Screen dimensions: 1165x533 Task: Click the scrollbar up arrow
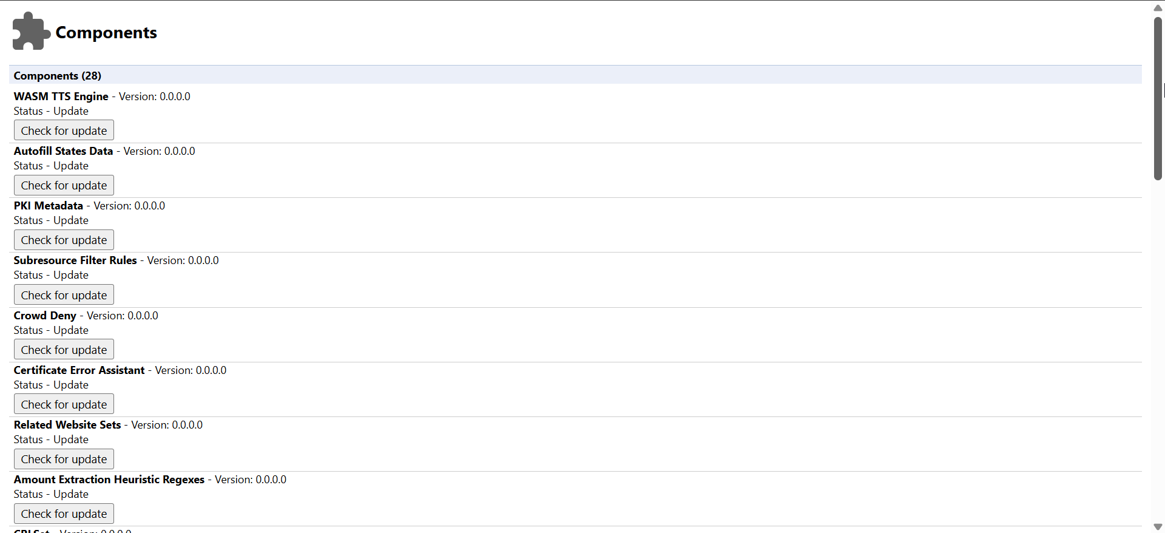pyautogui.click(x=1158, y=7)
